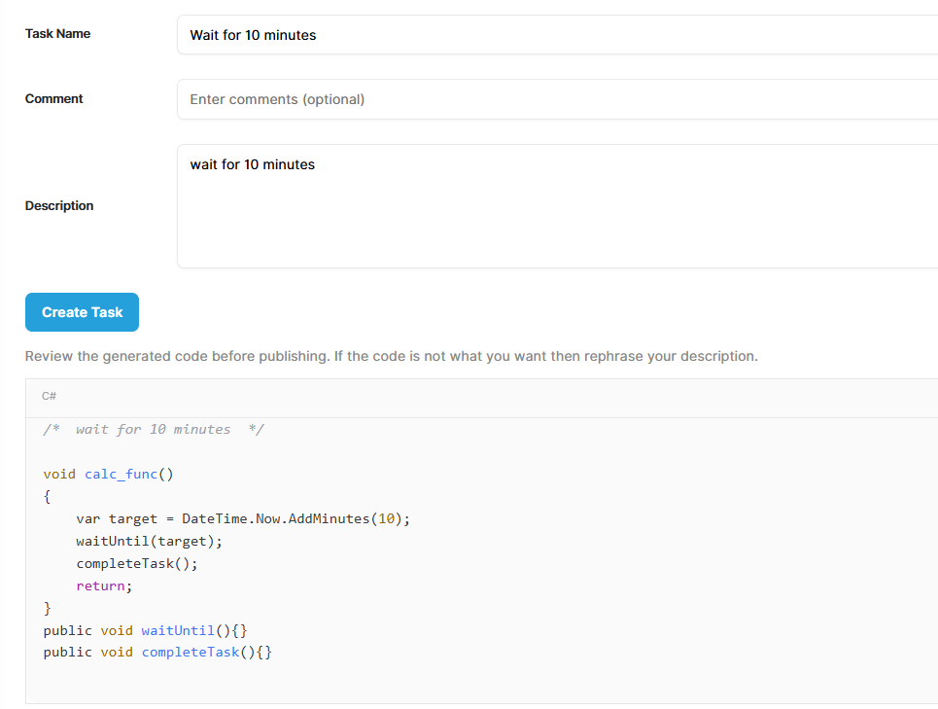
Task: Click the 'public void waitUntil(){}' line
Action: 145,630
